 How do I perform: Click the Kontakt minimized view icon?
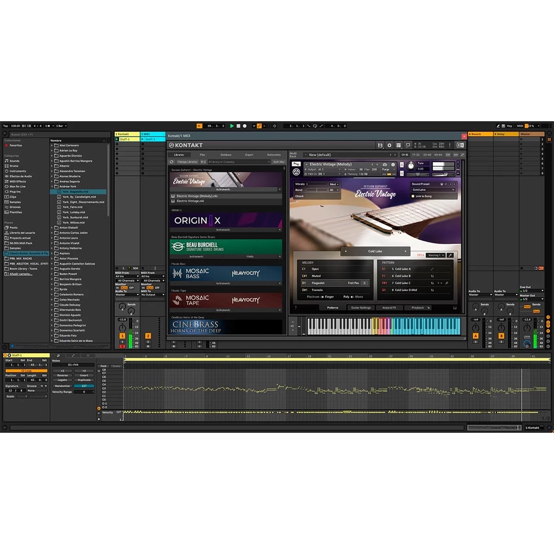[408, 145]
